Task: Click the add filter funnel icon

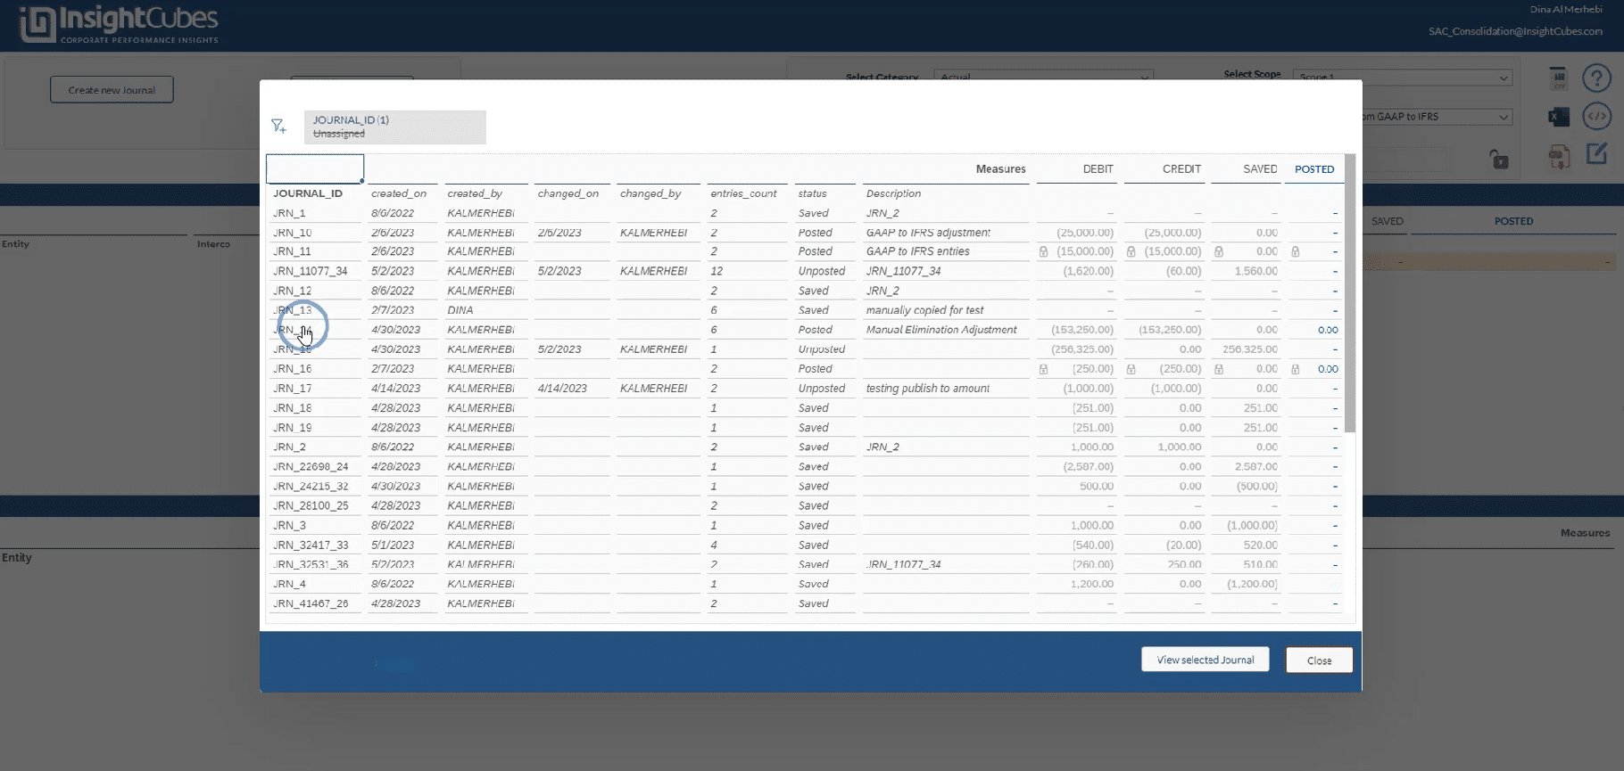Action: coord(279,127)
